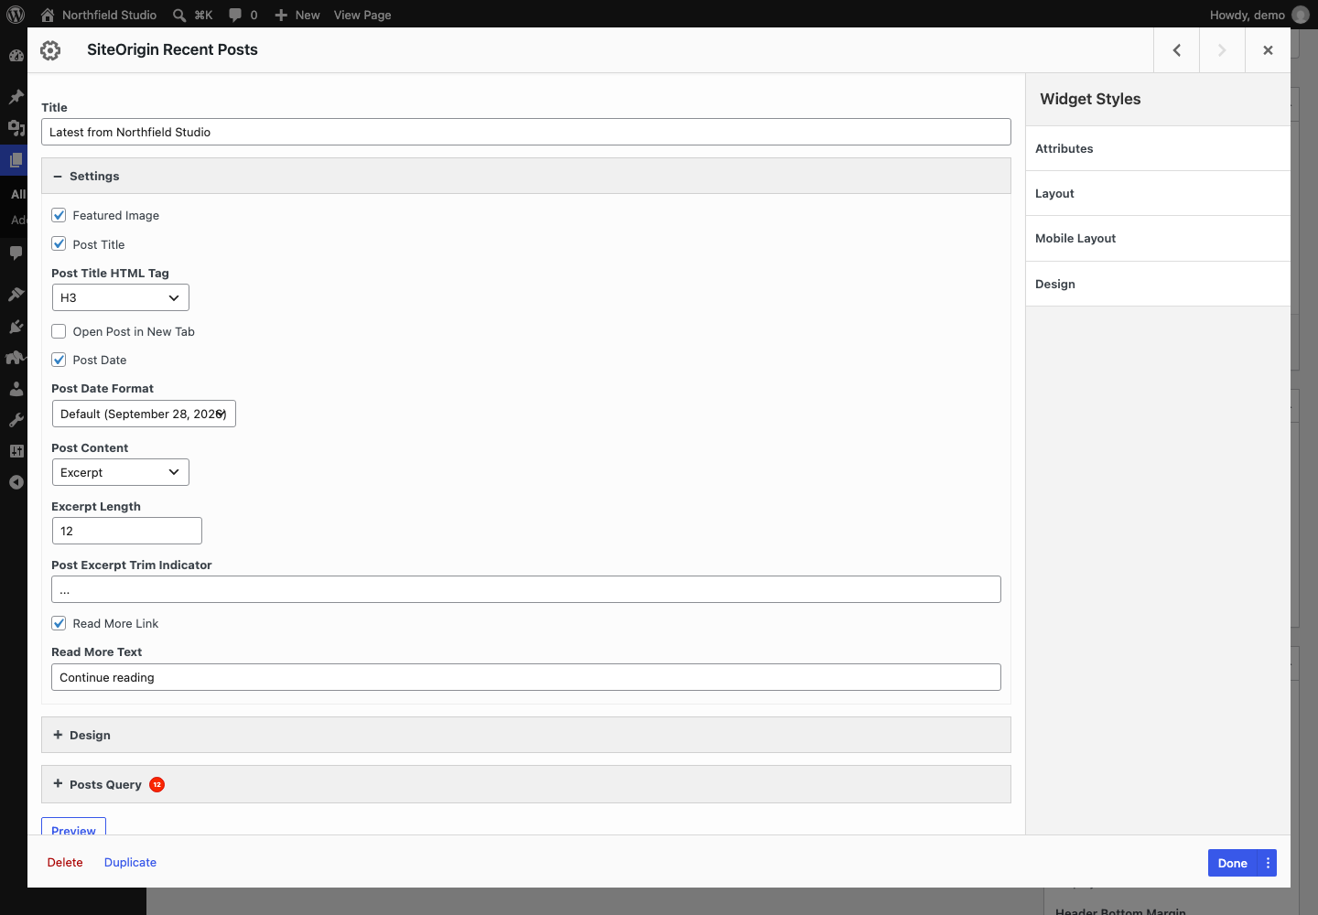The height and width of the screenshot is (915, 1318).
Task: Click the comments bubble in the admin bar
Action: pyautogui.click(x=235, y=15)
